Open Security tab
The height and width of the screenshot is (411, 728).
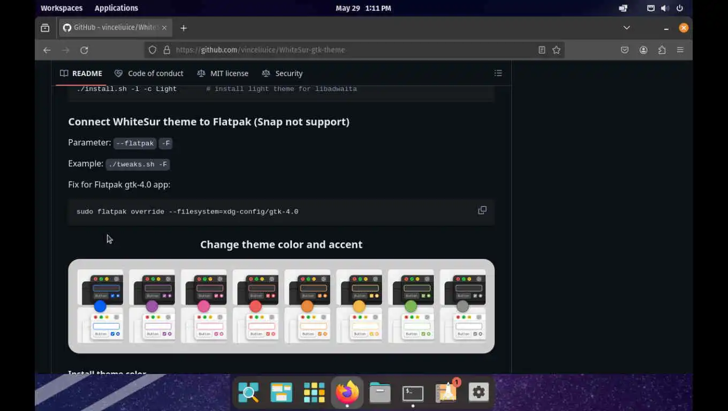pos(282,73)
